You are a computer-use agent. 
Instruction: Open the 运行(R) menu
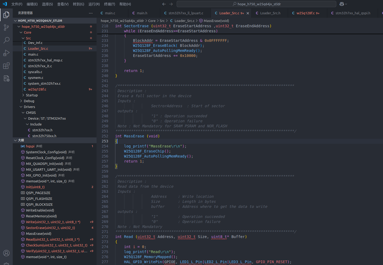(x=94, y=4)
